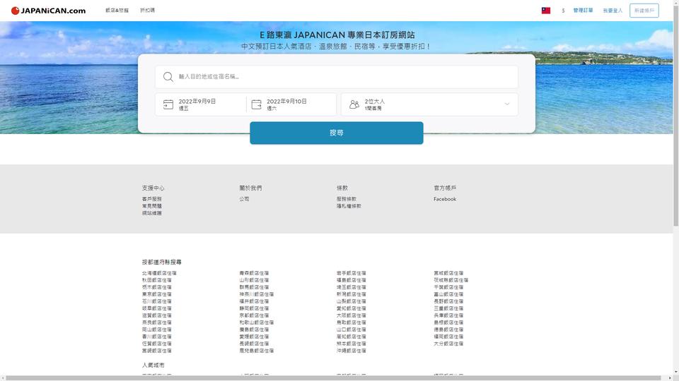The width and height of the screenshot is (679, 381).
Task: Change currency via the $ symbol
Action: coord(563,11)
